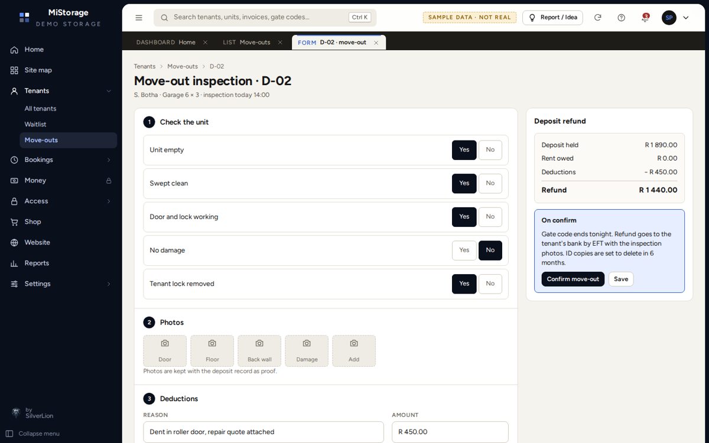
Task: Switch to the Move-outs list tab
Action: [x=246, y=43]
